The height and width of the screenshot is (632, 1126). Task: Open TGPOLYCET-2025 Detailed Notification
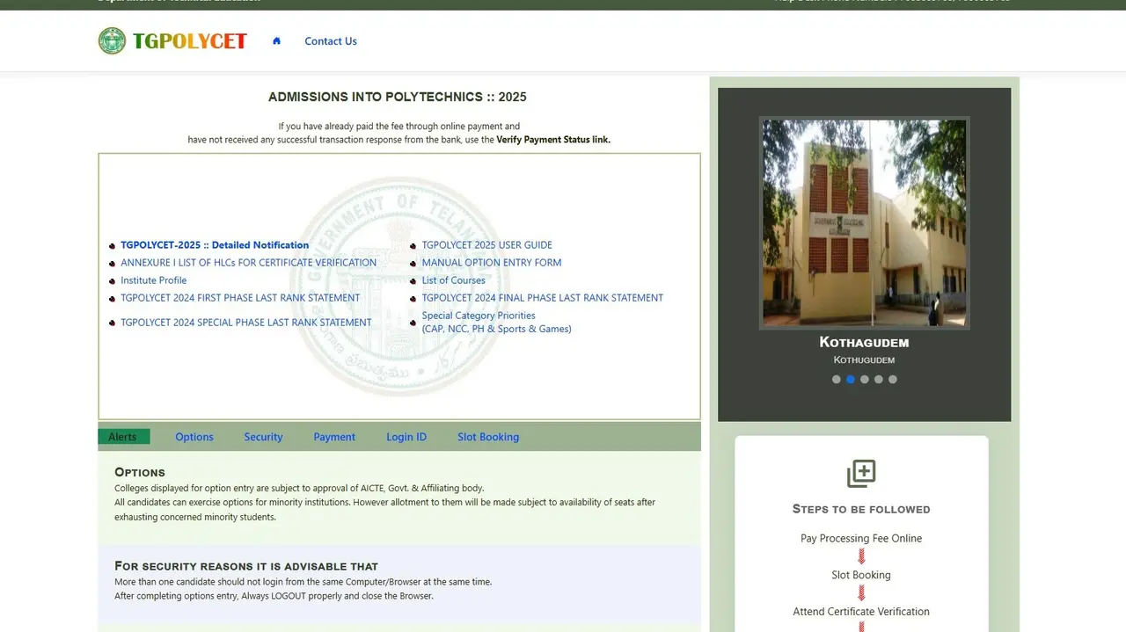click(215, 244)
